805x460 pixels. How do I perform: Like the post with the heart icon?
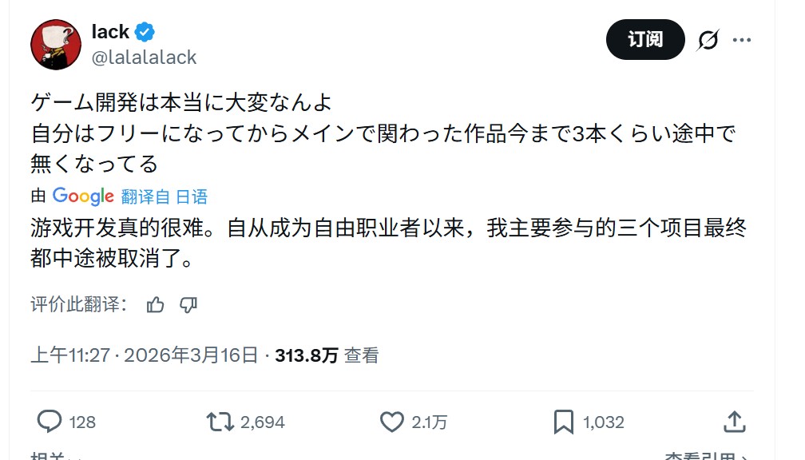[x=391, y=422]
